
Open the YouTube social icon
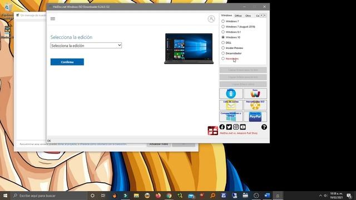click(x=243, y=127)
